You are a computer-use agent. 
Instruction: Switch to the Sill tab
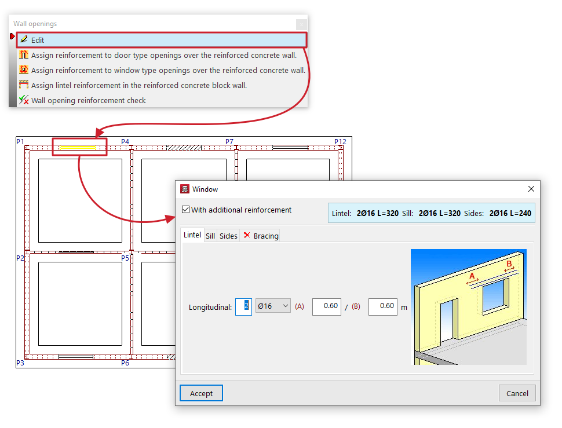(x=210, y=236)
